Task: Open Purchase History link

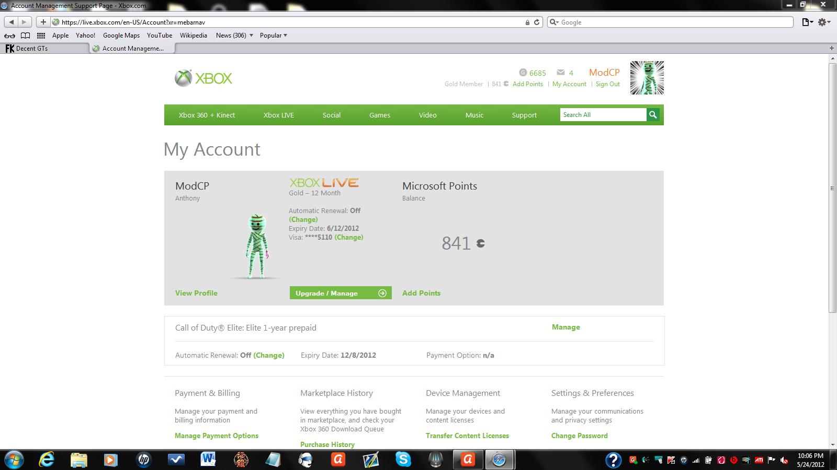Action: pos(327,444)
